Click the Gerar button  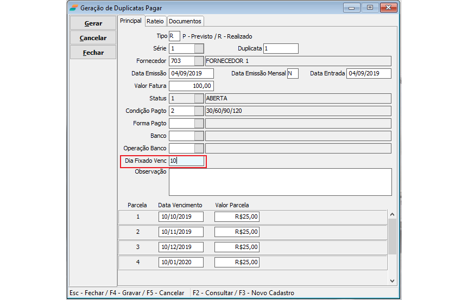click(93, 23)
